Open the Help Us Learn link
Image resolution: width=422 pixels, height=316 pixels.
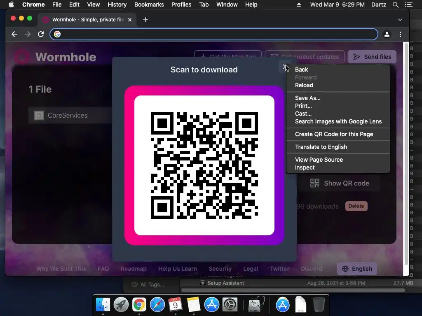(x=177, y=269)
